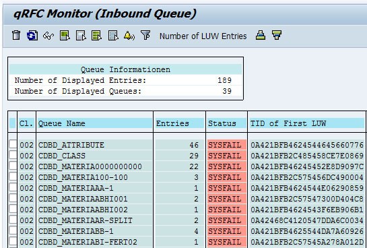Click the Sort Ascending pyramid icon
The image size is (367, 248).
[261, 35]
